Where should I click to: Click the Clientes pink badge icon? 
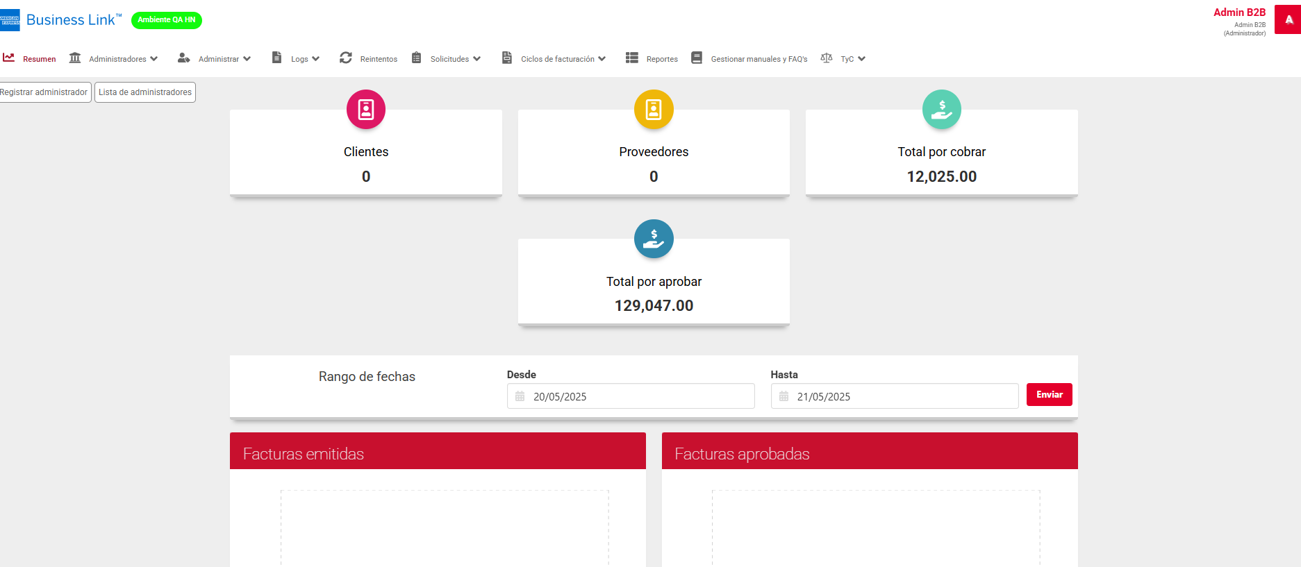[366, 110]
